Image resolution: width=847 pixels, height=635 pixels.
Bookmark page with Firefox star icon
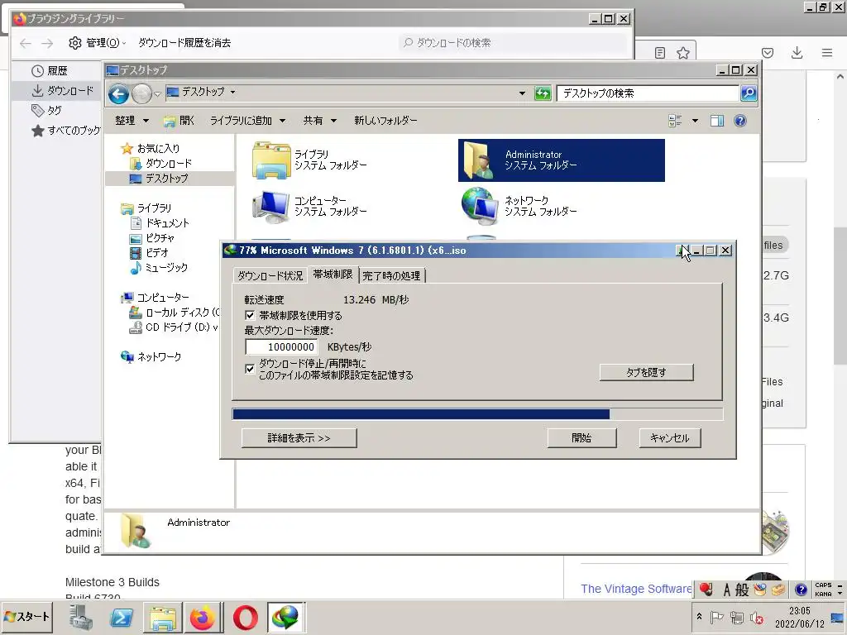tap(683, 52)
